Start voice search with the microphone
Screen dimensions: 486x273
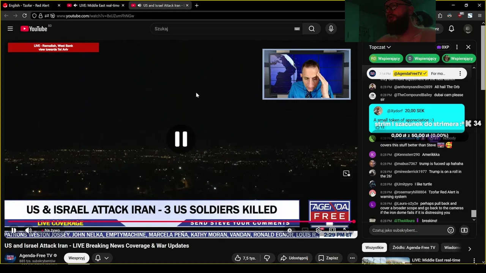pyautogui.click(x=331, y=29)
